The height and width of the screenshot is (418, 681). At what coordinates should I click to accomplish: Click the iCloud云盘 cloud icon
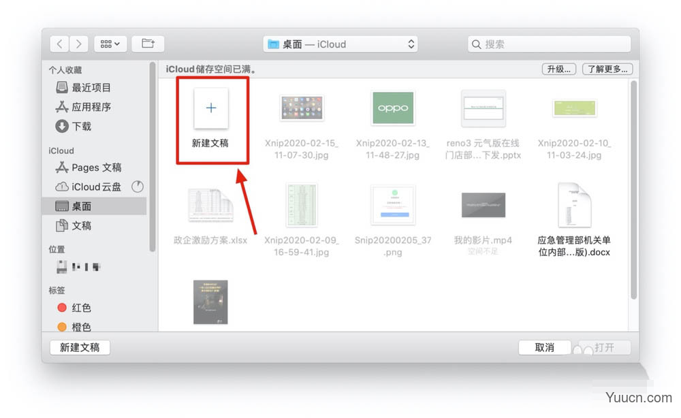click(62, 187)
